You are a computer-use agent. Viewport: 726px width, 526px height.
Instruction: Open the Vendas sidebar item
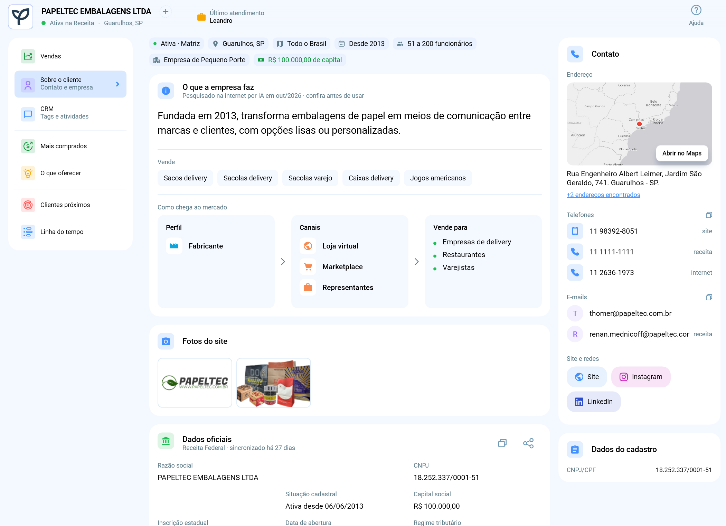(70, 56)
